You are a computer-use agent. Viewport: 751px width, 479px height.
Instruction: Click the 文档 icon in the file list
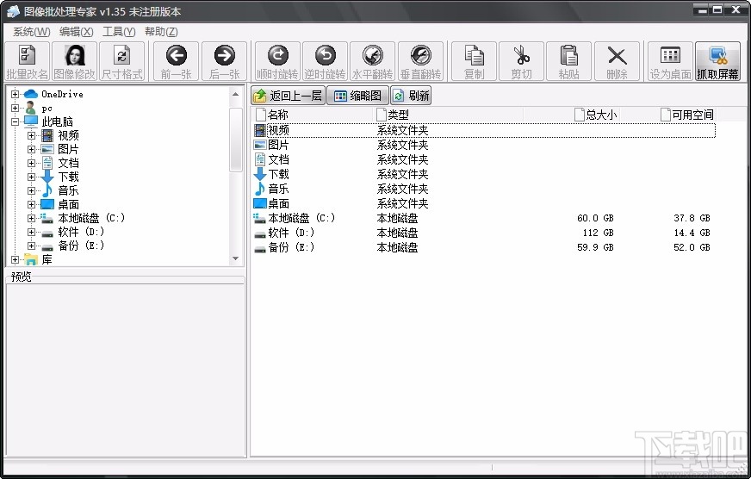pyautogui.click(x=259, y=159)
